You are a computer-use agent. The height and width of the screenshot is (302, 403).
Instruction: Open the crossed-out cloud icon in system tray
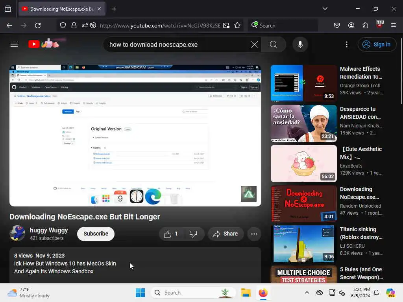[320, 293]
